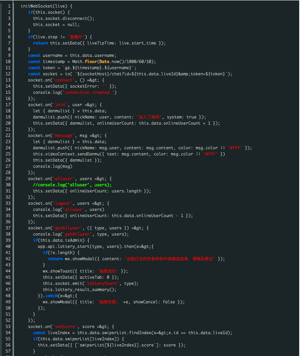The width and height of the screenshot is (301, 356).
Task: Click the 'app.api.lottery_start' line
Action: 96,246
